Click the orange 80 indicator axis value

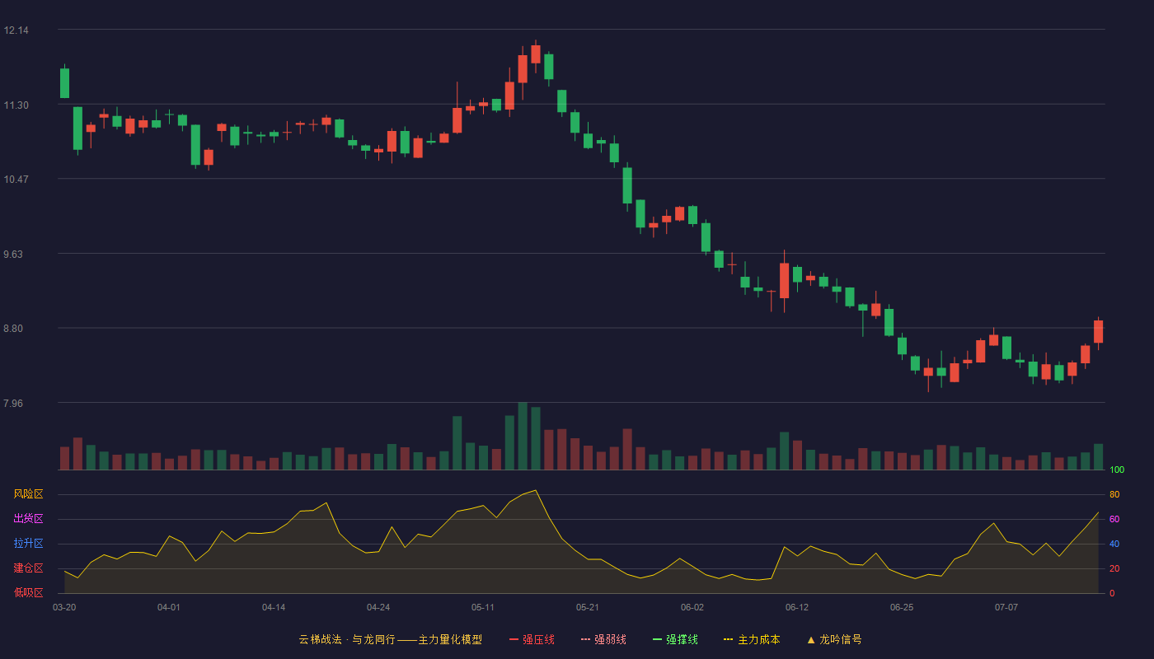point(1114,494)
